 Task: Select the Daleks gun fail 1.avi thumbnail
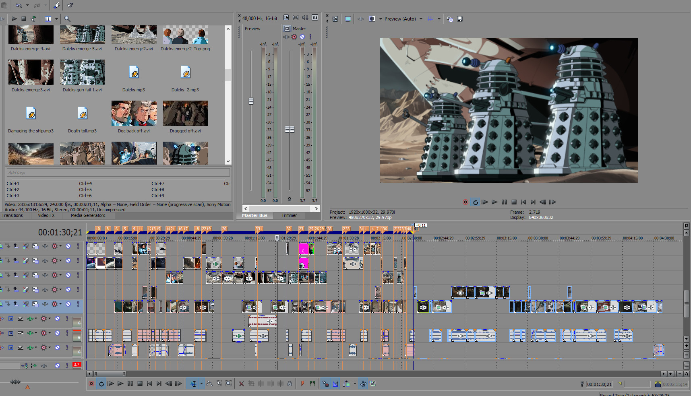83,72
